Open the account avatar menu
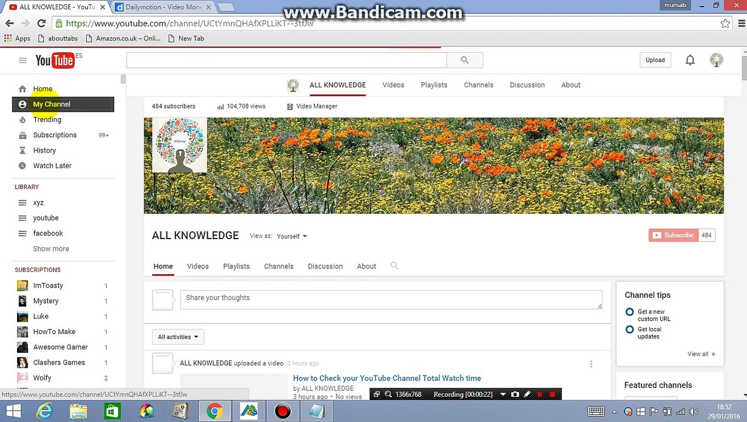747x422 pixels. 717,60
